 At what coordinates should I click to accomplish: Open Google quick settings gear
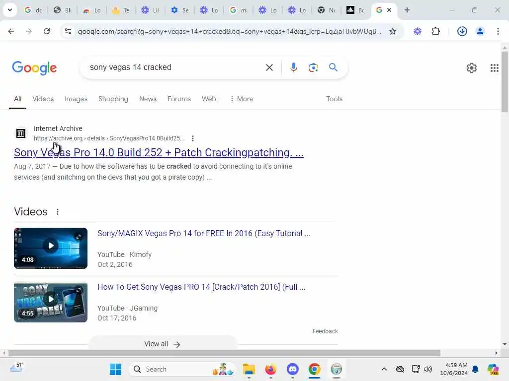pos(471,67)
